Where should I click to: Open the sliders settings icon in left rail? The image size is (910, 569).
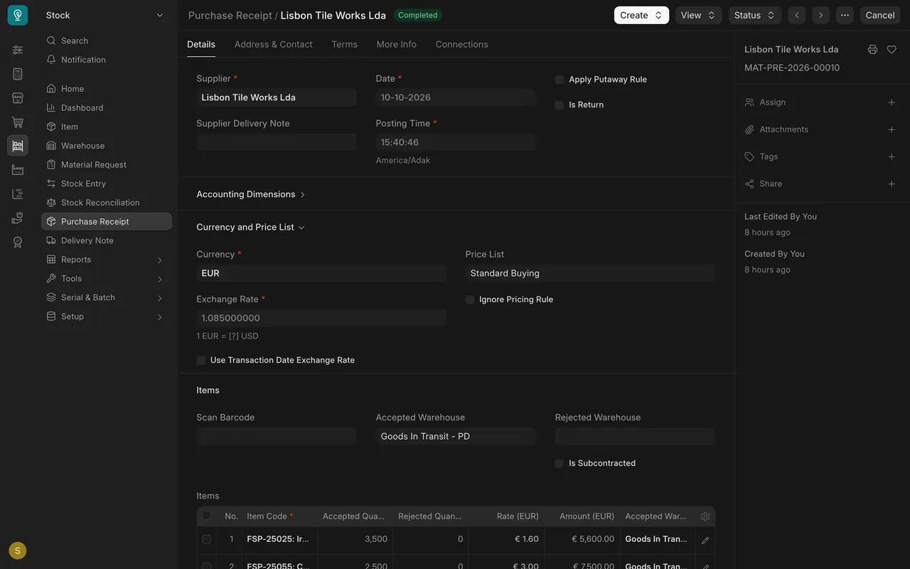[x=18, y=50]
